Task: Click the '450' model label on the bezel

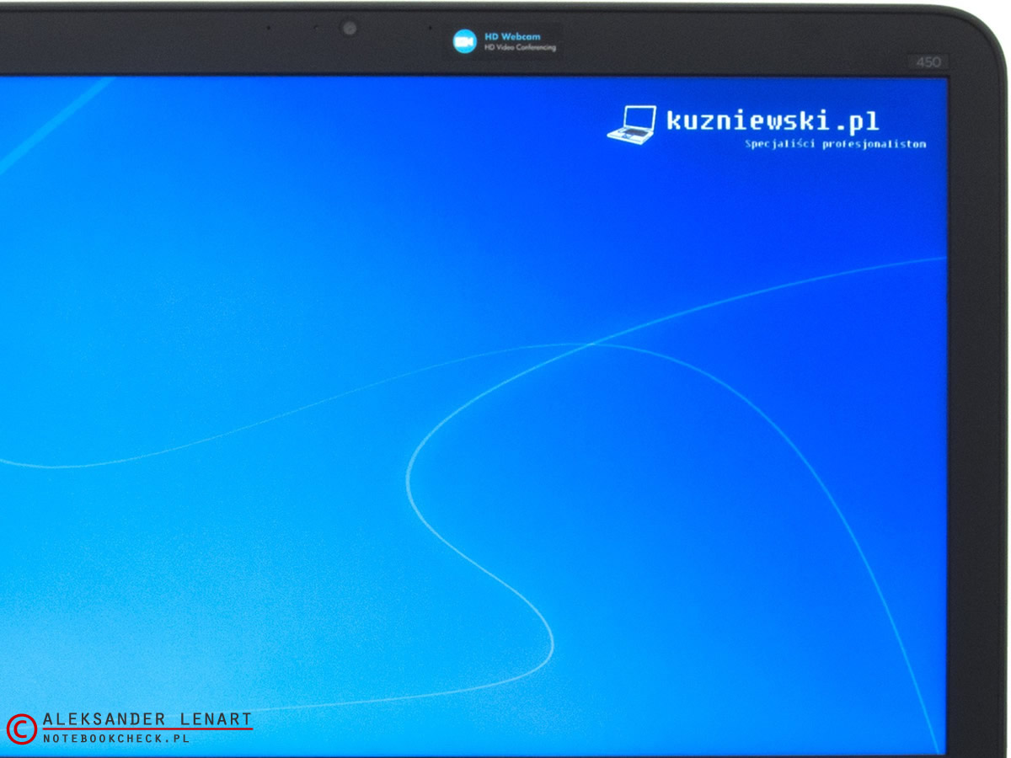Action: [x=928, y=62]
